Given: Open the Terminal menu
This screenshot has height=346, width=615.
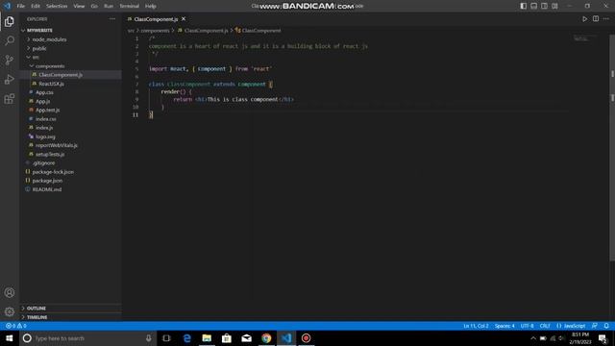Looking at the screenshot, I should tap(129, 6).
